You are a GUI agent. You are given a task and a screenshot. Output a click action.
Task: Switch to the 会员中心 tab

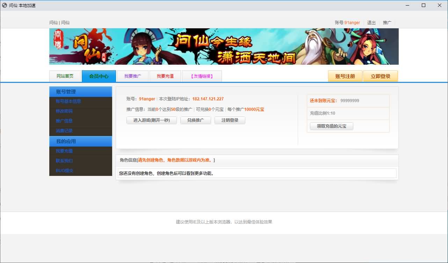tap(99, 76)
